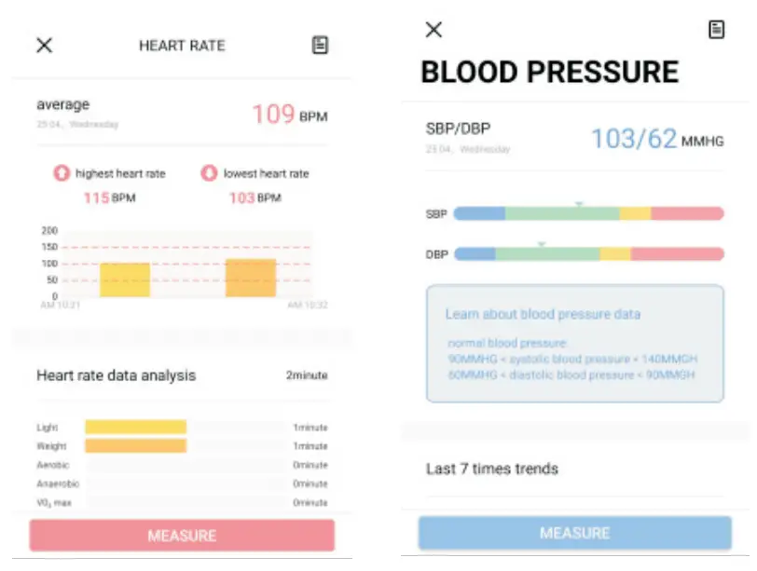Tap the Last 7 times trends section

coord(491,469)
